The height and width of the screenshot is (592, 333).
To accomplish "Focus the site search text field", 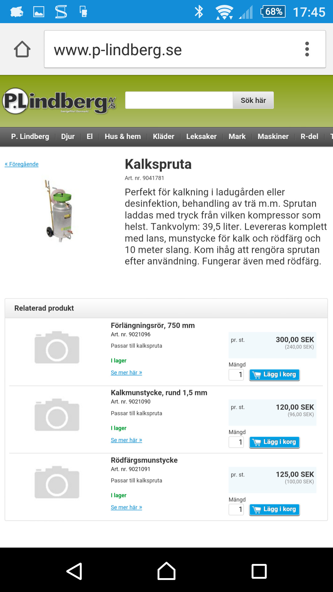I will click(179, 101).
